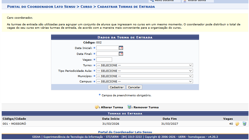Click the Dados da Turma de Entrada header
This screenshot has height=140, width=249.
coord(125,37)
